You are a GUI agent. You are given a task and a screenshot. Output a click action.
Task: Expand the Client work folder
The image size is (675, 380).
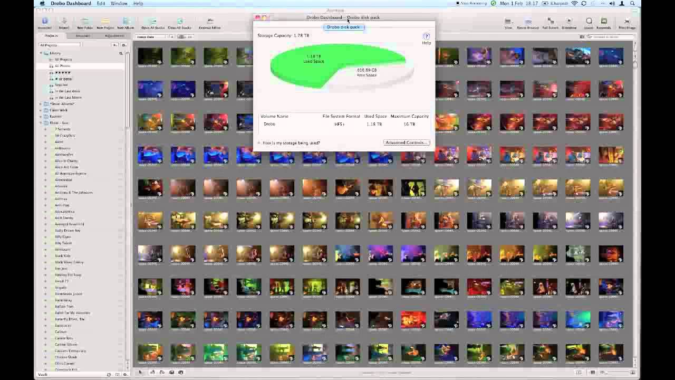41,110
